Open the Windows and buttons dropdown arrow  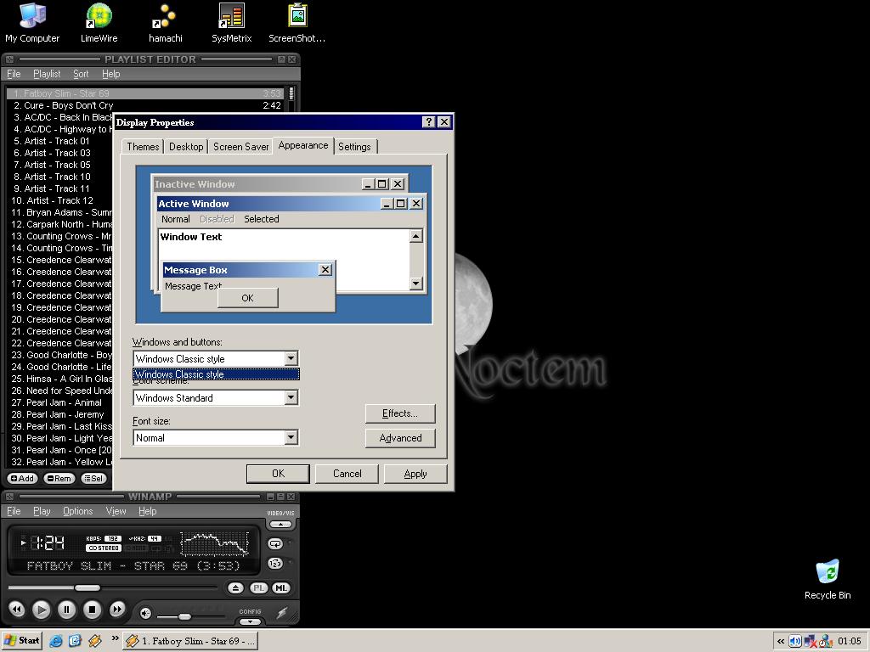click(291, 359)
